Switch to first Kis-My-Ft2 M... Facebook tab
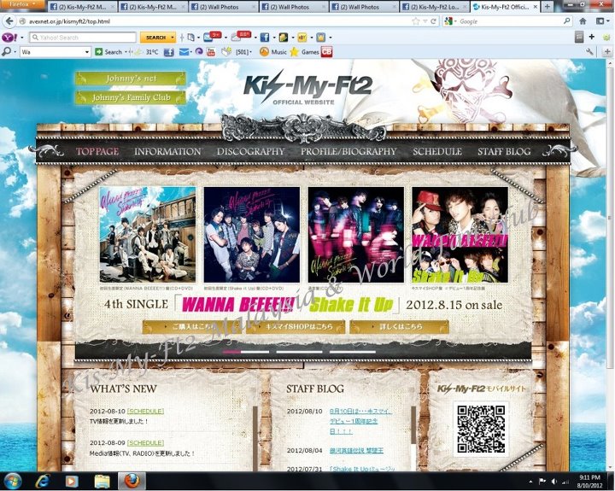Screen dimensions: 615x491 click(x=82, y=7)
